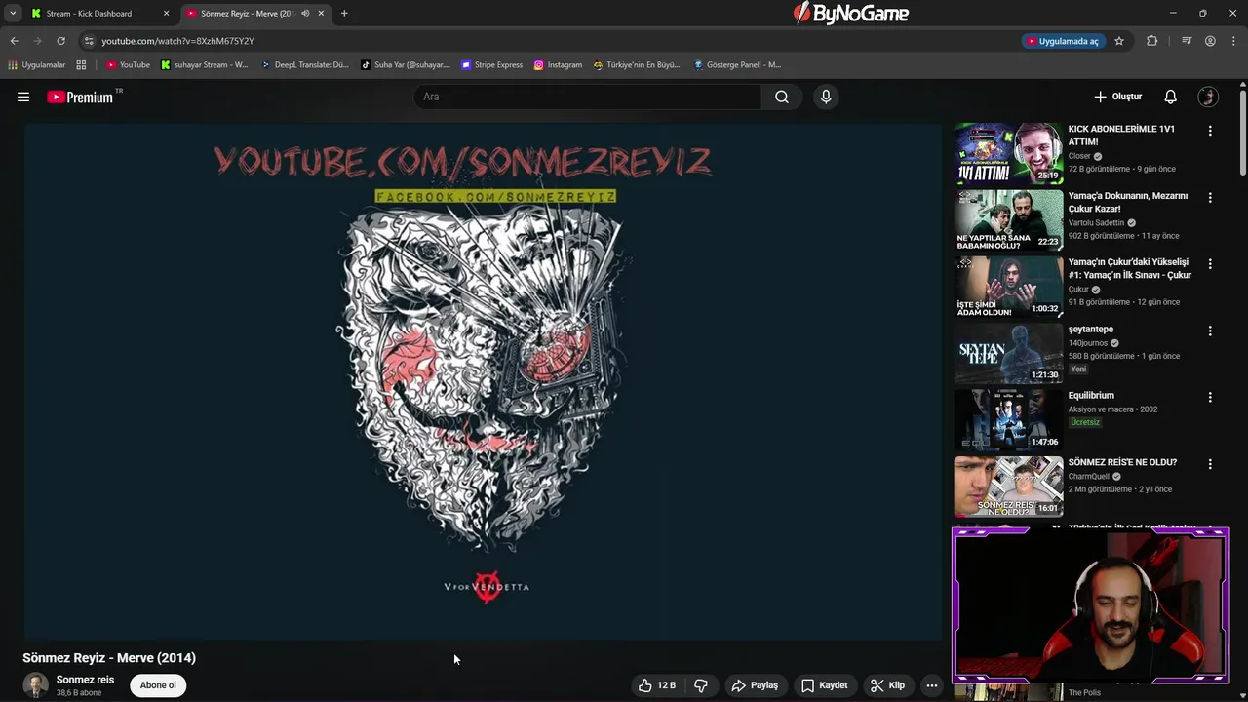Close the Kick Dashboard tab
Viewport: 1248px width, 702px height.
point(166,14)
